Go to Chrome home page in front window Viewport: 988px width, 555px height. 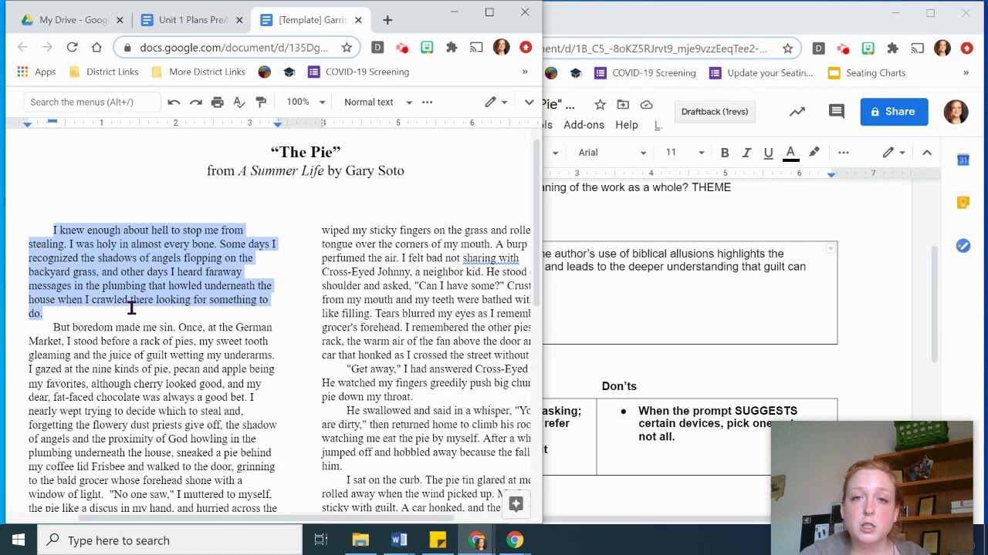click(96, 48)
